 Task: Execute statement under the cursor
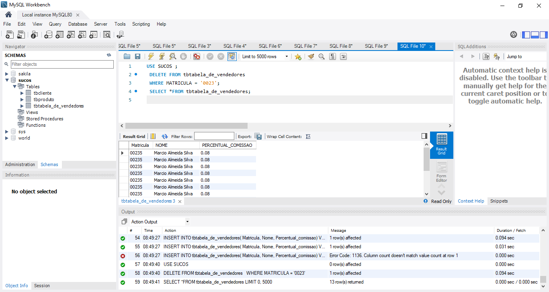tap(162, 57)
